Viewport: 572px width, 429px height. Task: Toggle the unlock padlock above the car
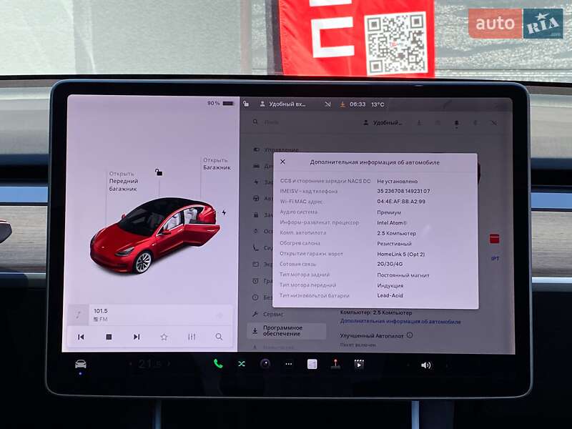pyautogui.click(x=159, y=173)
